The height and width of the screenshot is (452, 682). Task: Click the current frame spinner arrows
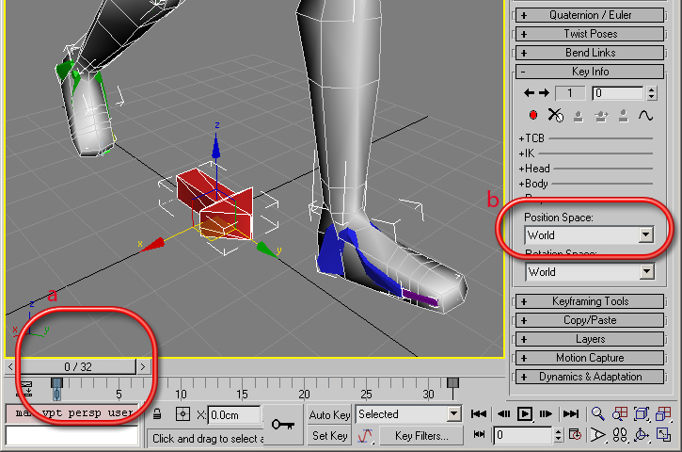click(x=558, y=435)
